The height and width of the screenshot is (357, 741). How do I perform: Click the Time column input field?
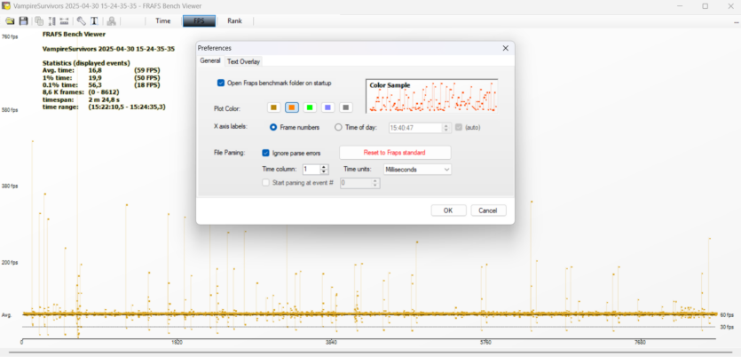(x=311, y=170)
